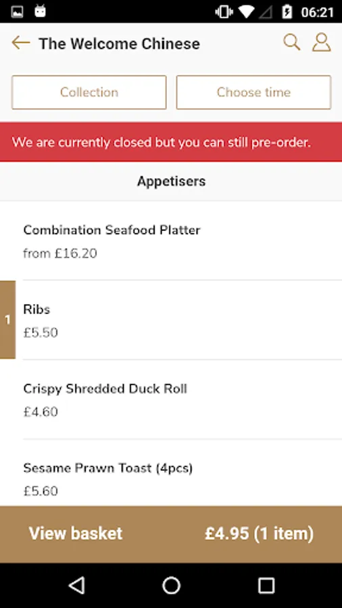
Task: Open the search magnifier icon
Action: pos(291,42)
